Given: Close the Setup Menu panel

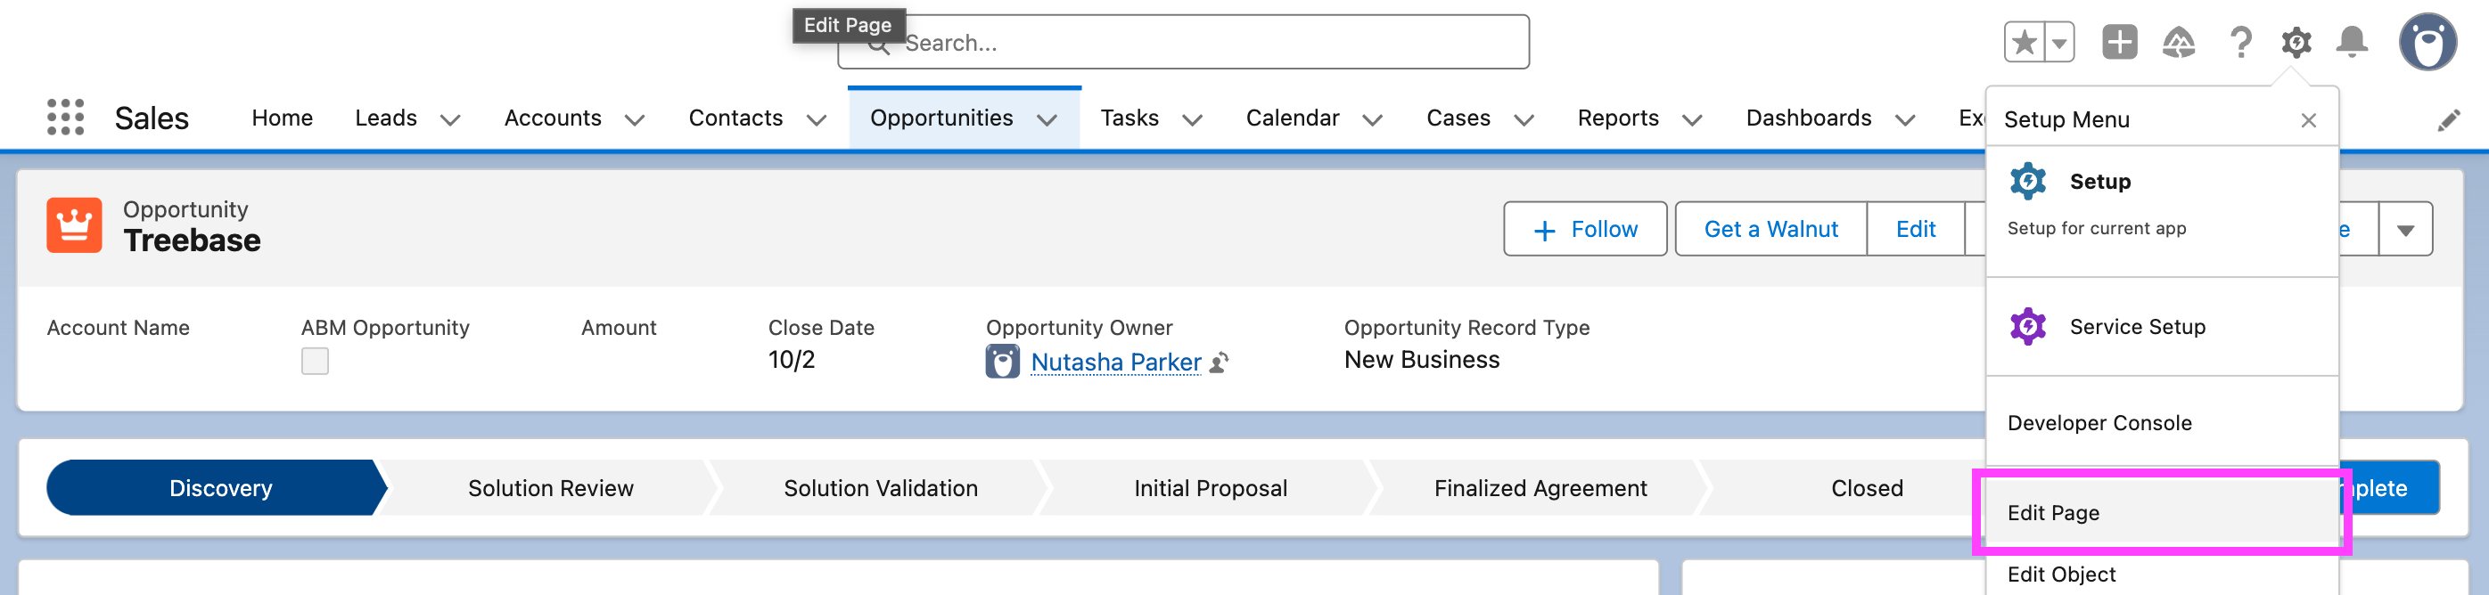Looking at the screenshot, I should [x=2308, y=121].
